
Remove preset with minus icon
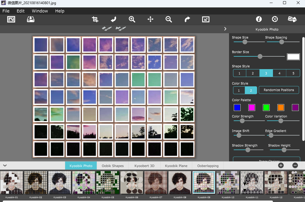(295, 166)
